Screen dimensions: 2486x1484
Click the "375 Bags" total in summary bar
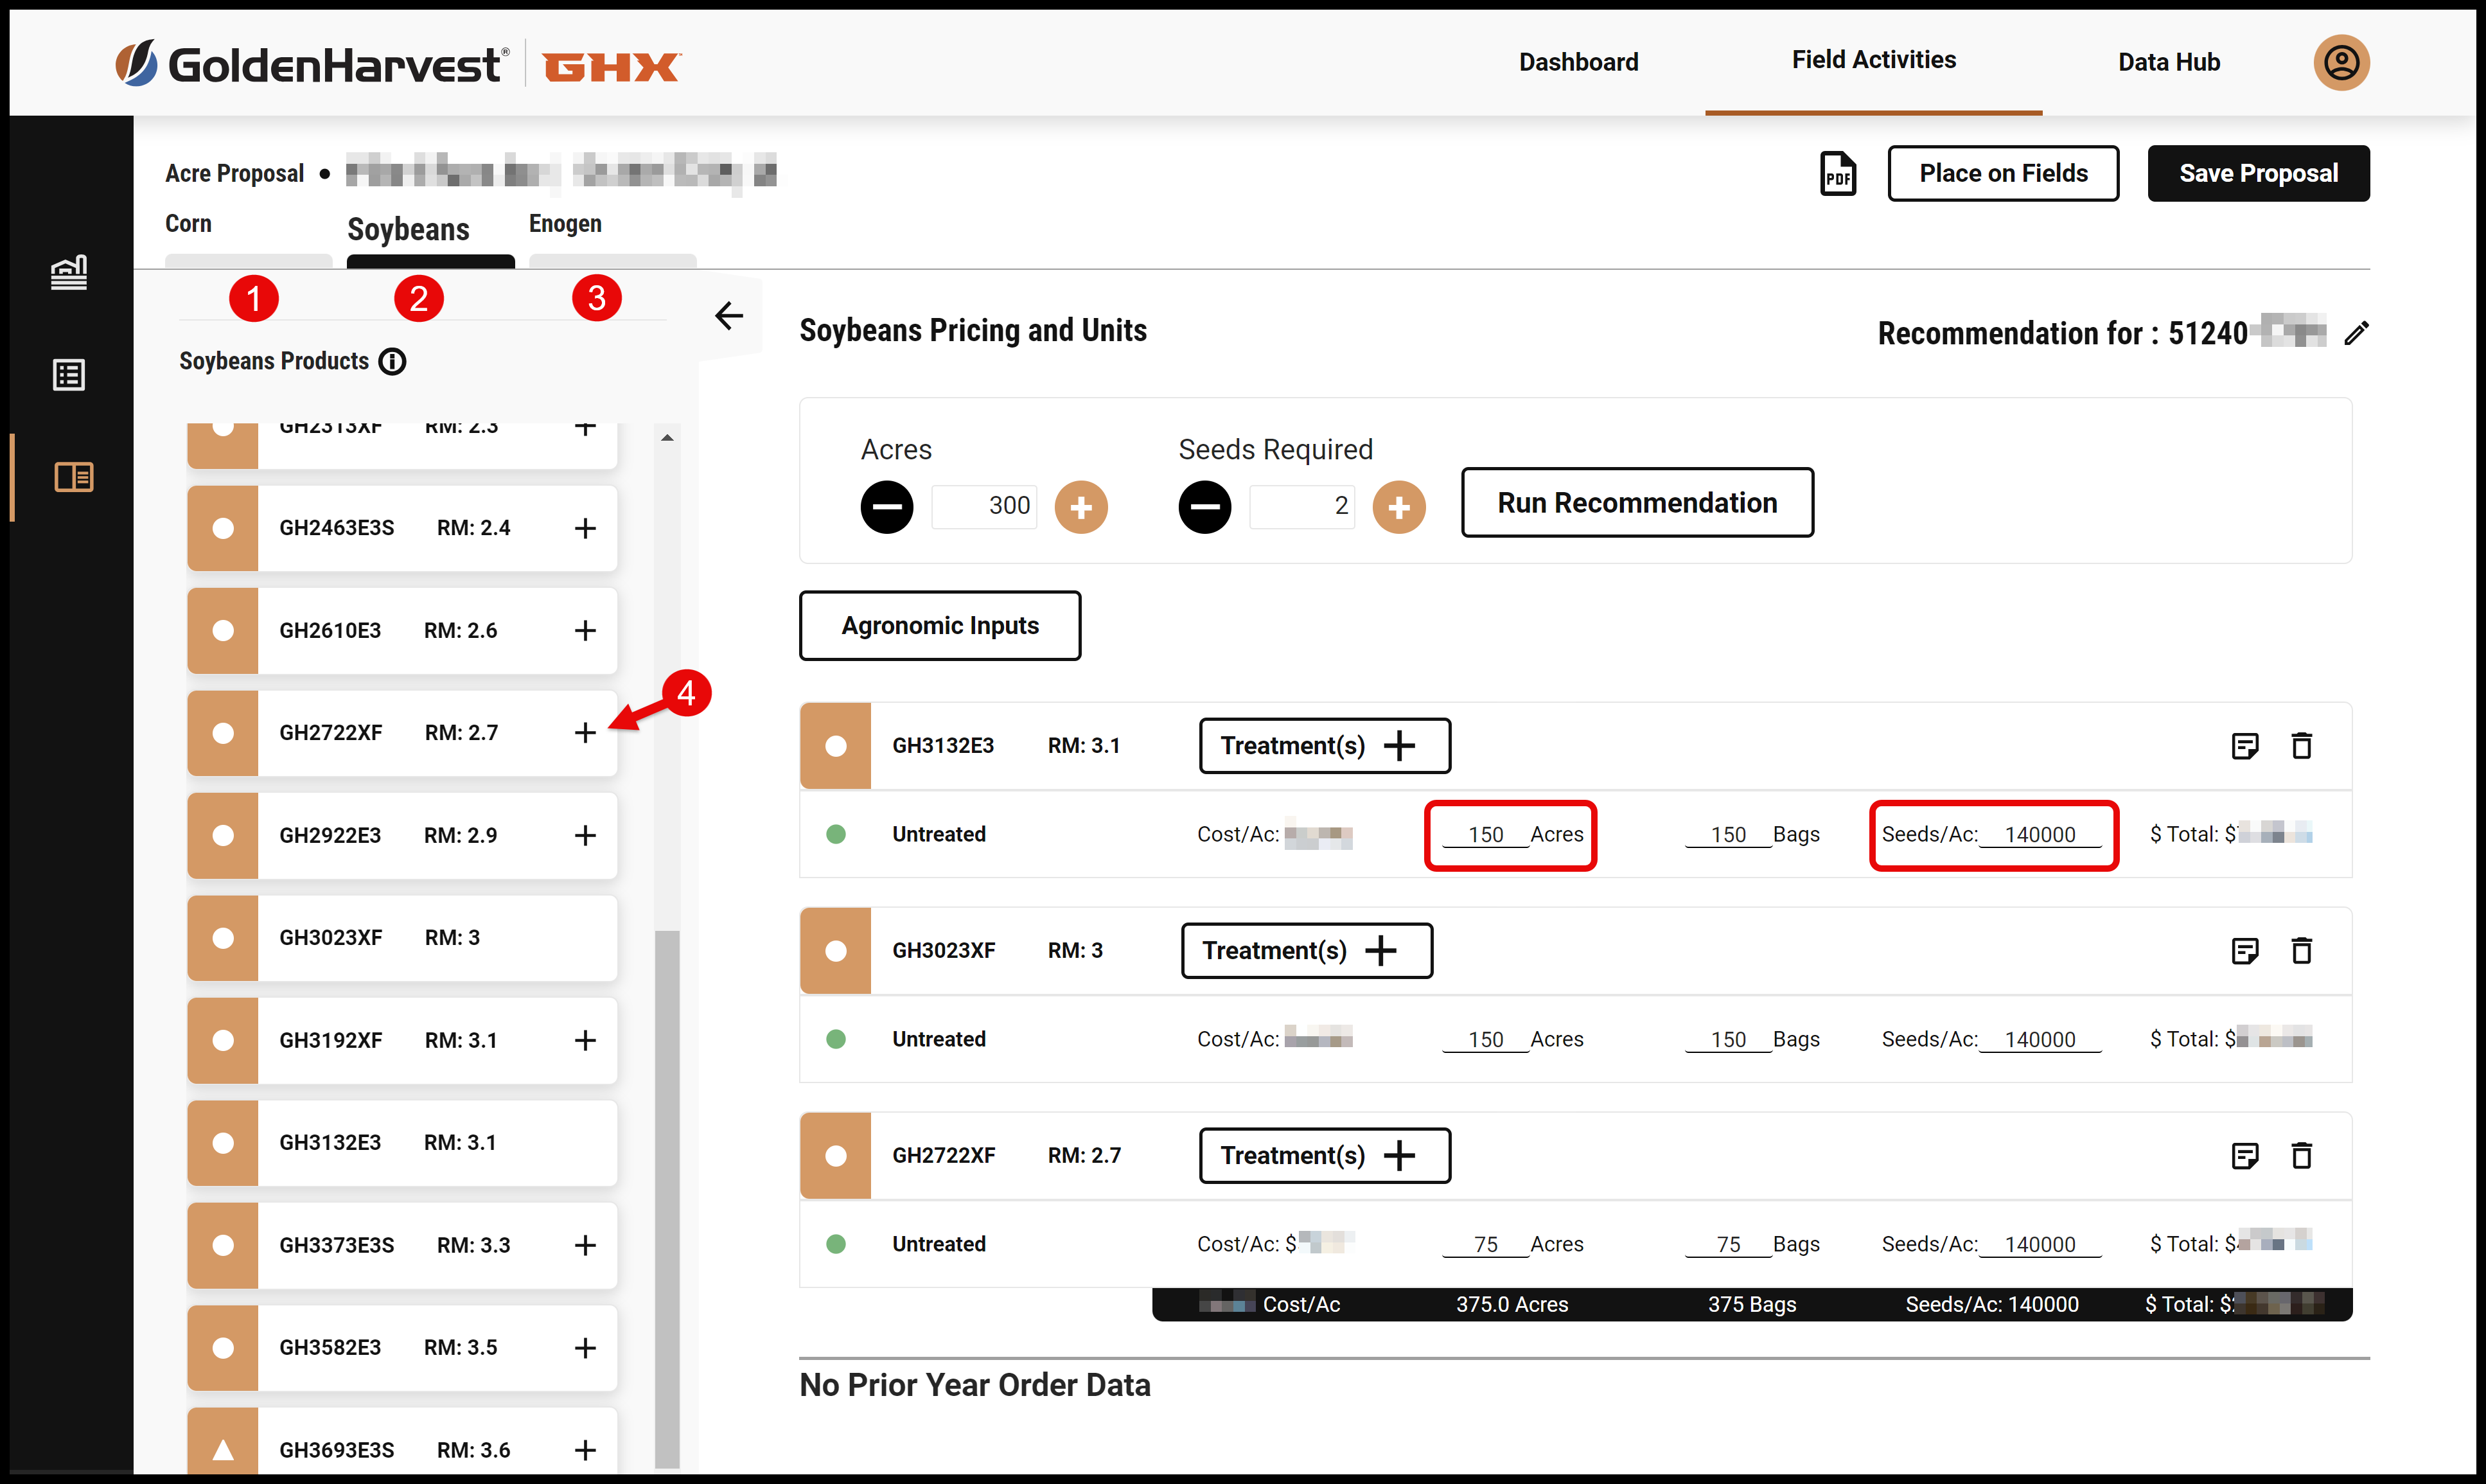(1751, 1305)
